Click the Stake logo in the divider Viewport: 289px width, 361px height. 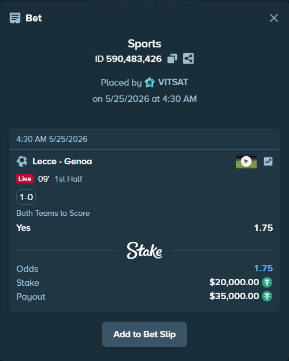coord(144,251)
